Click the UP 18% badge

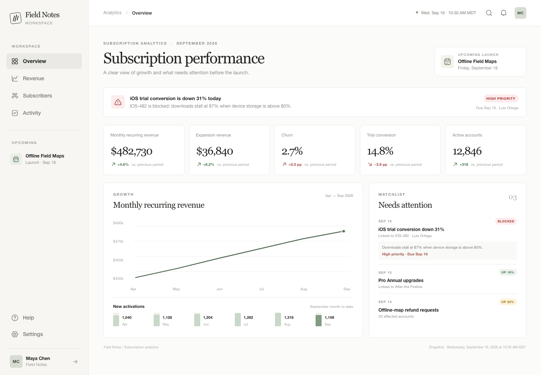click(x=508, y=272)
